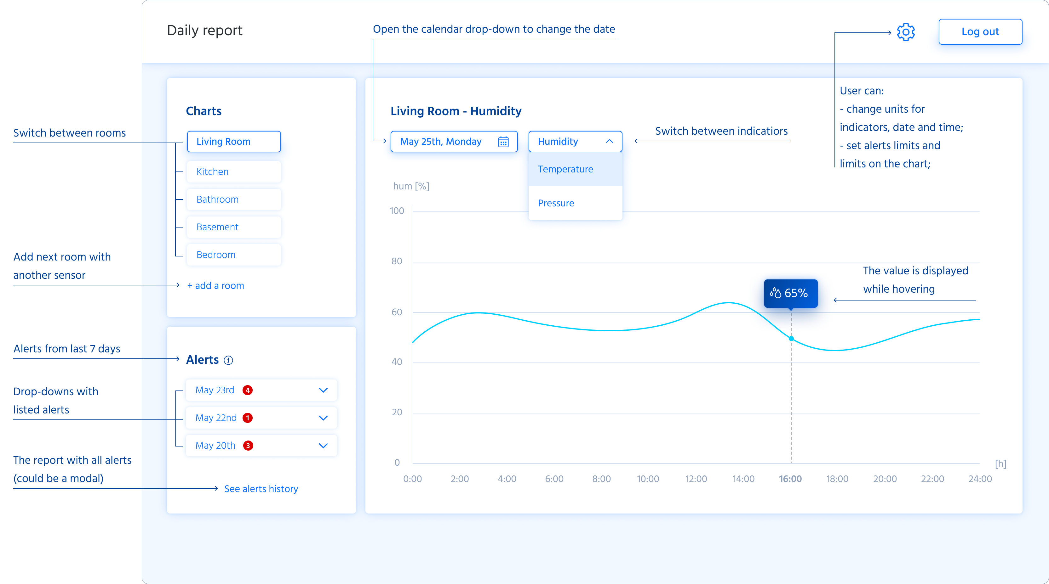The image size is (1049, 584).
Task: Select Living Room from room list
Action: point(233,141)
